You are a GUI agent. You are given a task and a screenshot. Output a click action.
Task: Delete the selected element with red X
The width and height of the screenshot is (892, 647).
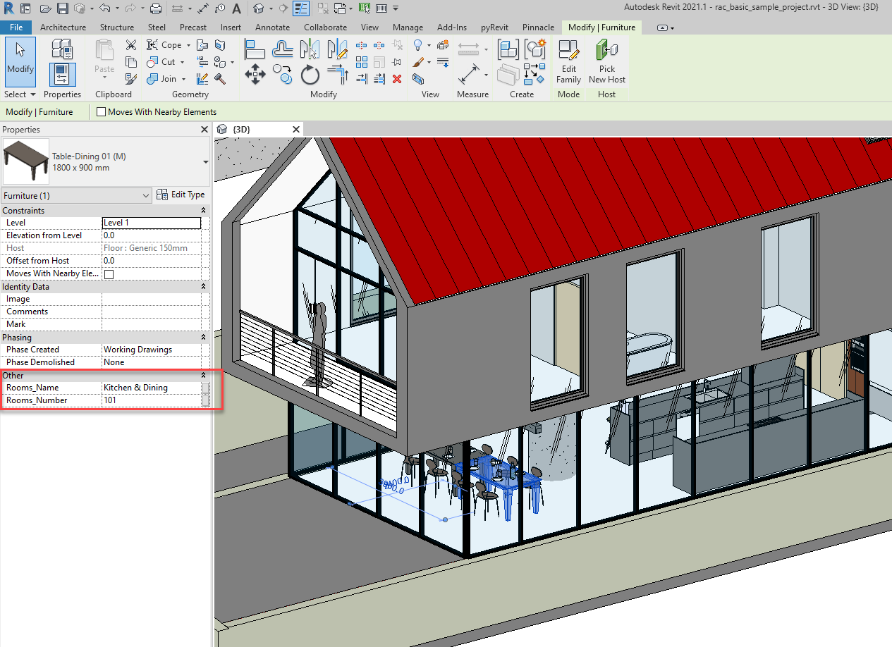click(x=397, y=79)
